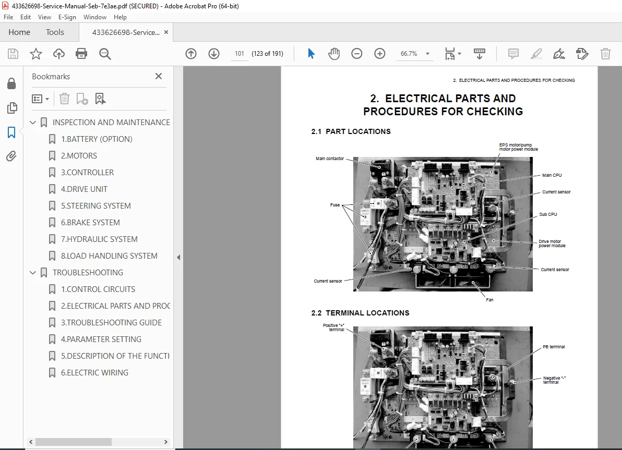Open the 5.STEERING SYSTEM bookmark
The image size is (622, 450).
click(95, 206)
